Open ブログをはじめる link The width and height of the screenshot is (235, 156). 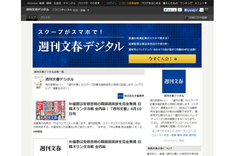[x=151, y=3]
